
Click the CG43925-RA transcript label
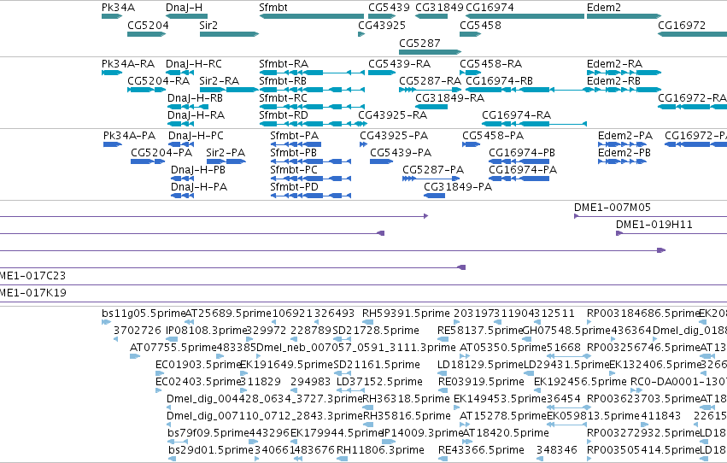pos(393,115)
